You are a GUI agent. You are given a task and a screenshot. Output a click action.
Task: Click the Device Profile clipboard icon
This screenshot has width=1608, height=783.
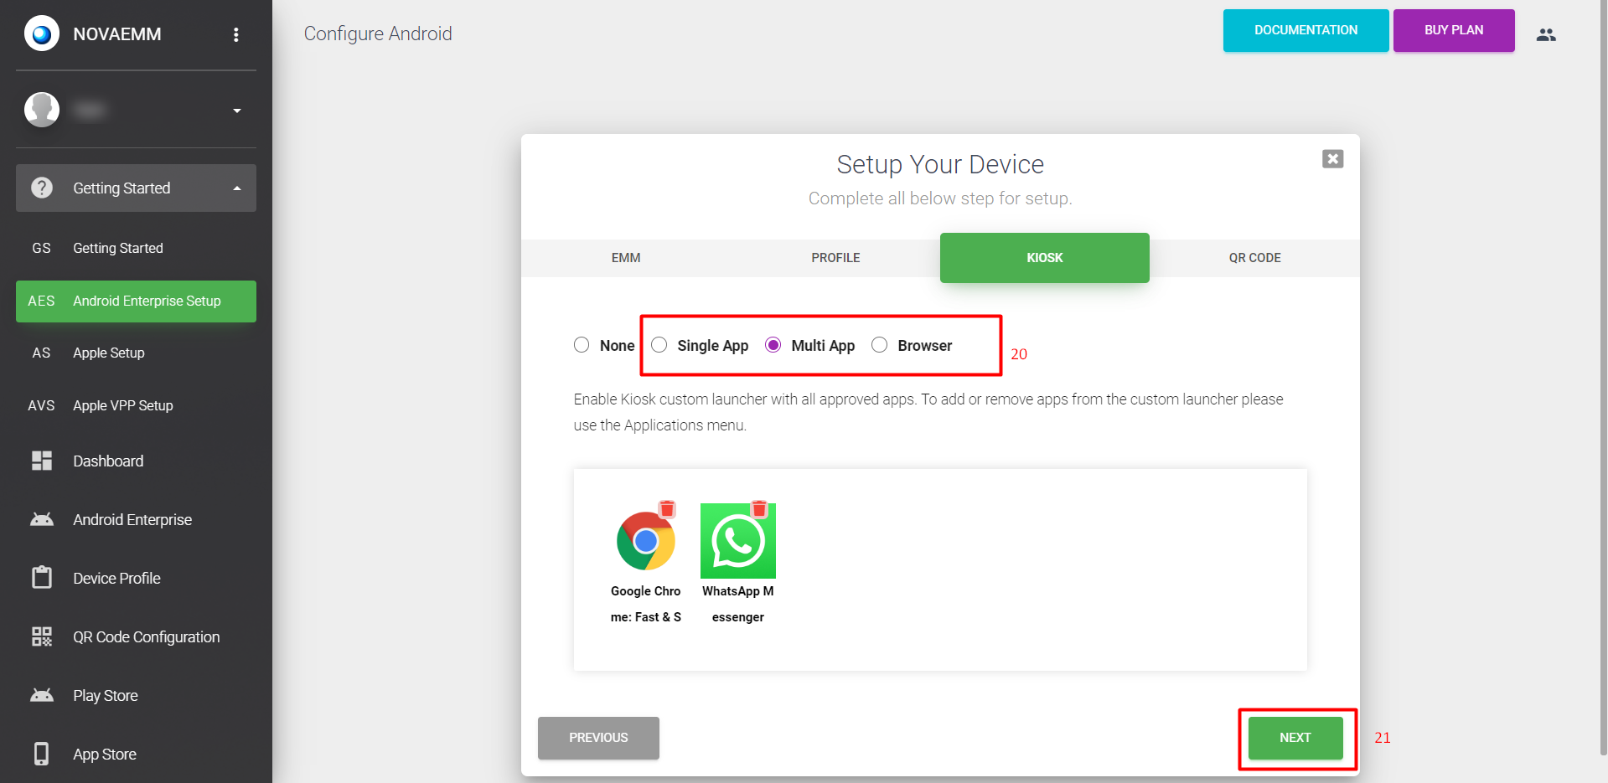(42, 577)
